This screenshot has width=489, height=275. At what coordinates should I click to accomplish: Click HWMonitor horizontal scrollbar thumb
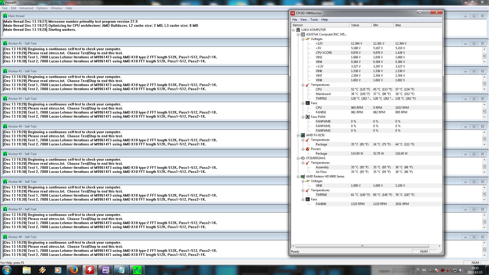pyautogui.click(x=362, y=246)
